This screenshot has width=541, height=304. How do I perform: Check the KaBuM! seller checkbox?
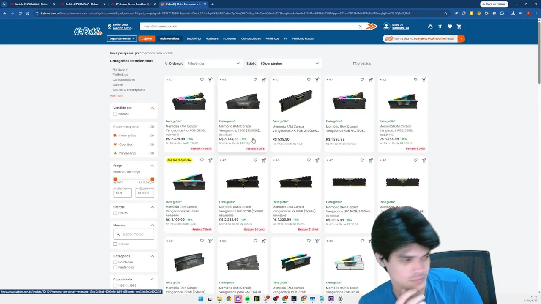(115, 114)
